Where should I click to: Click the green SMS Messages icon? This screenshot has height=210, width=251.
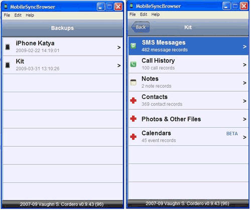pyautogui.click(x=134, y=46)
